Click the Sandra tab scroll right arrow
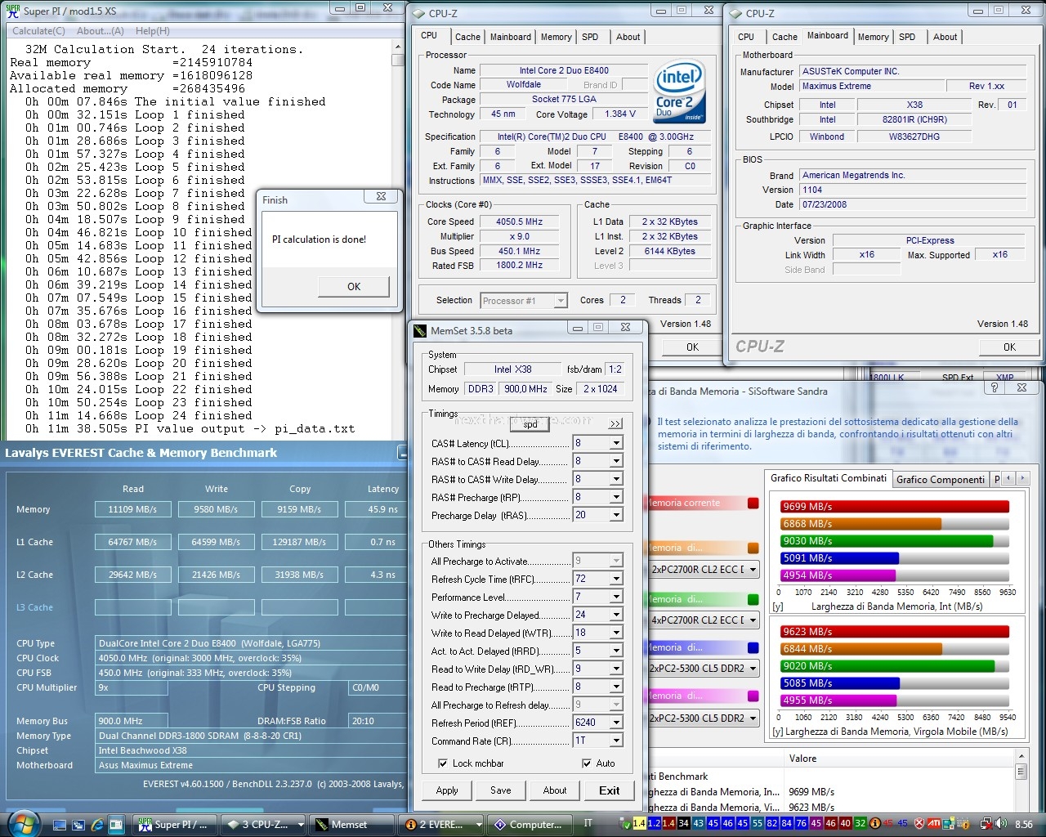 point(1023,478)
